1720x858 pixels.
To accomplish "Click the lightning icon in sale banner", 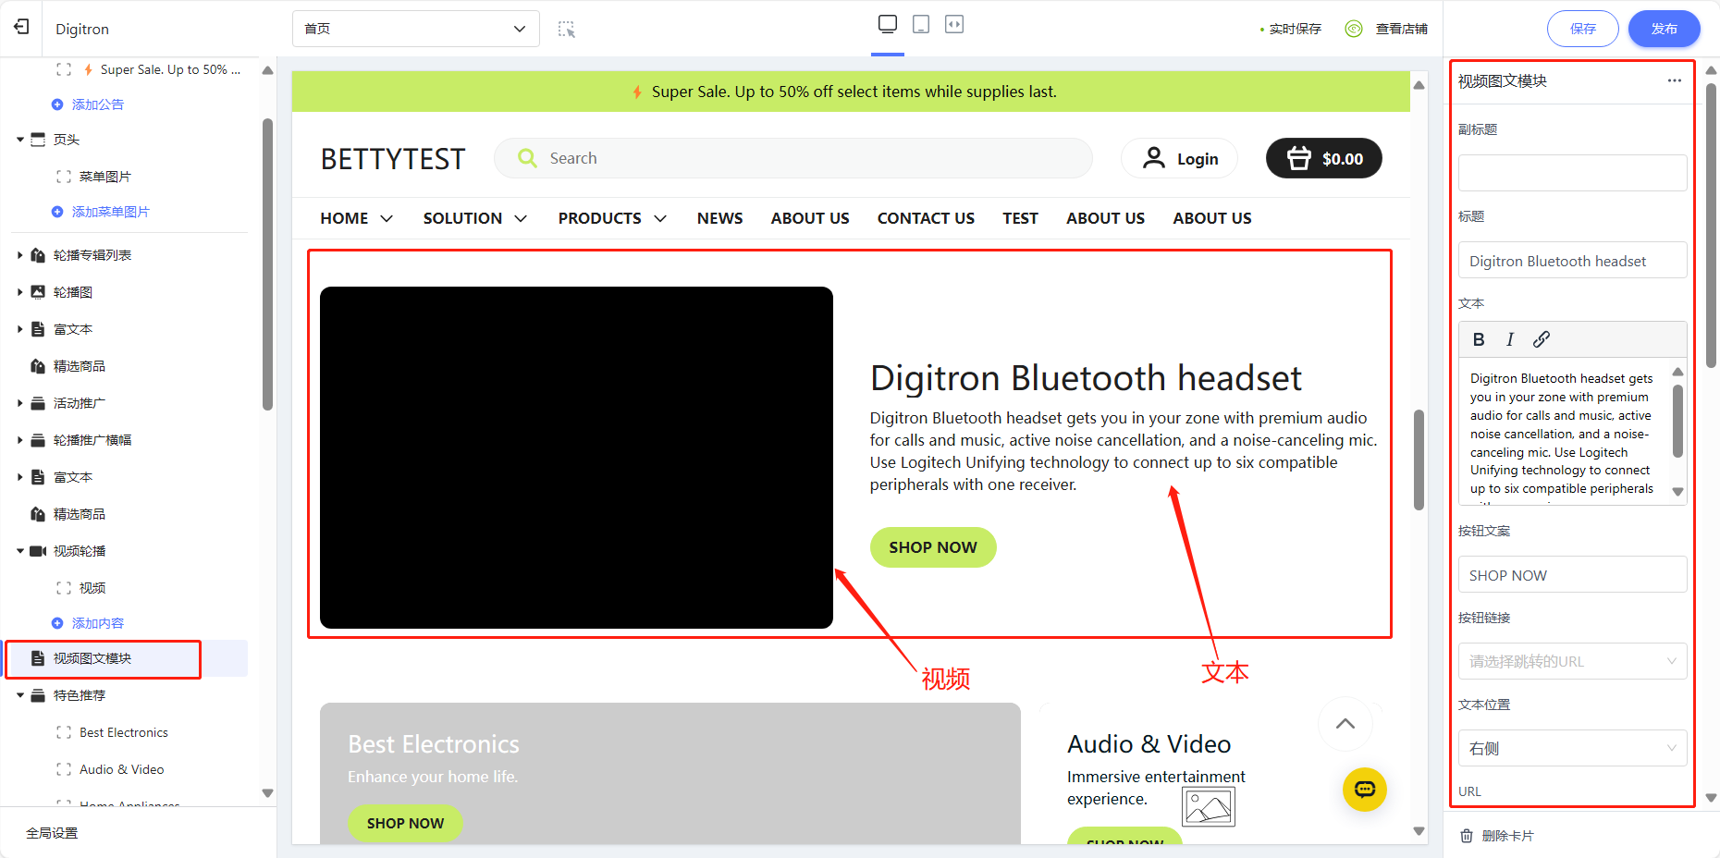I will tap(637, 92).
